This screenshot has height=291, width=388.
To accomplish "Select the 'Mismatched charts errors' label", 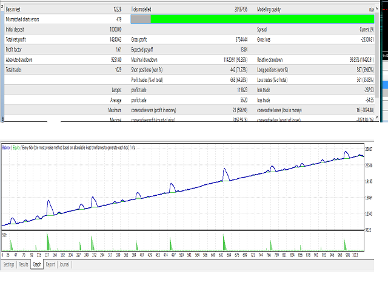I will pos(22,19).
